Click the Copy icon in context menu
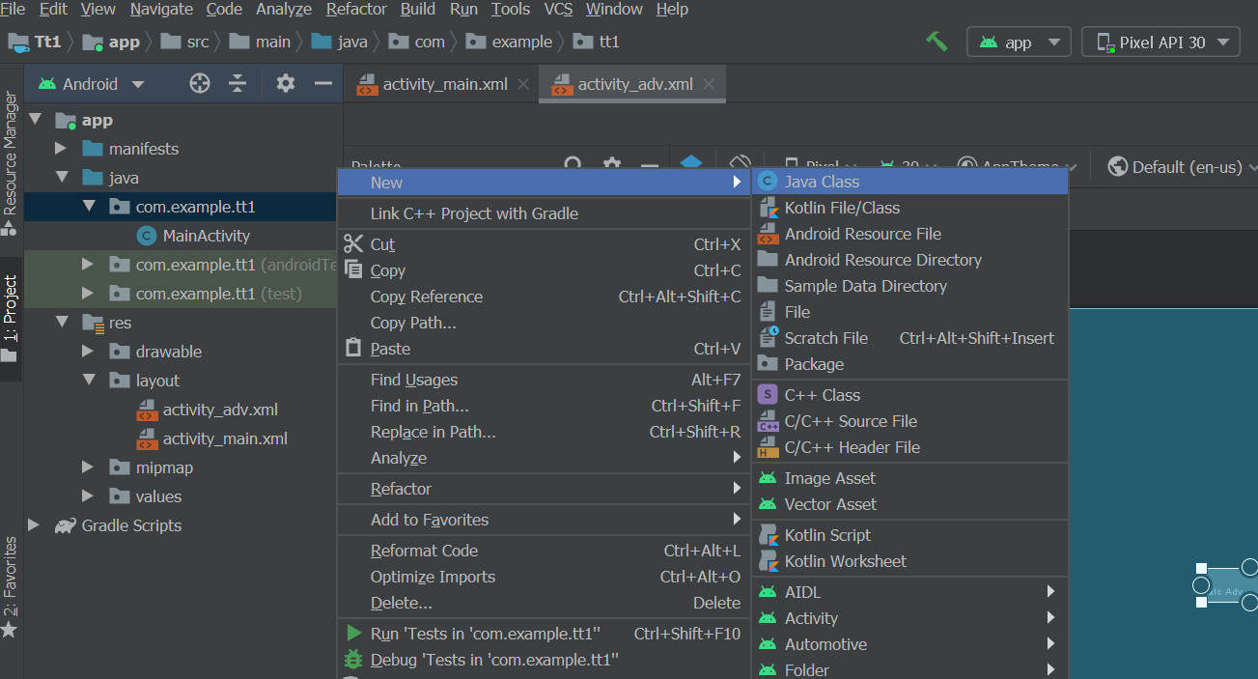Screen dimensions: 1258x679 (354, 270)
